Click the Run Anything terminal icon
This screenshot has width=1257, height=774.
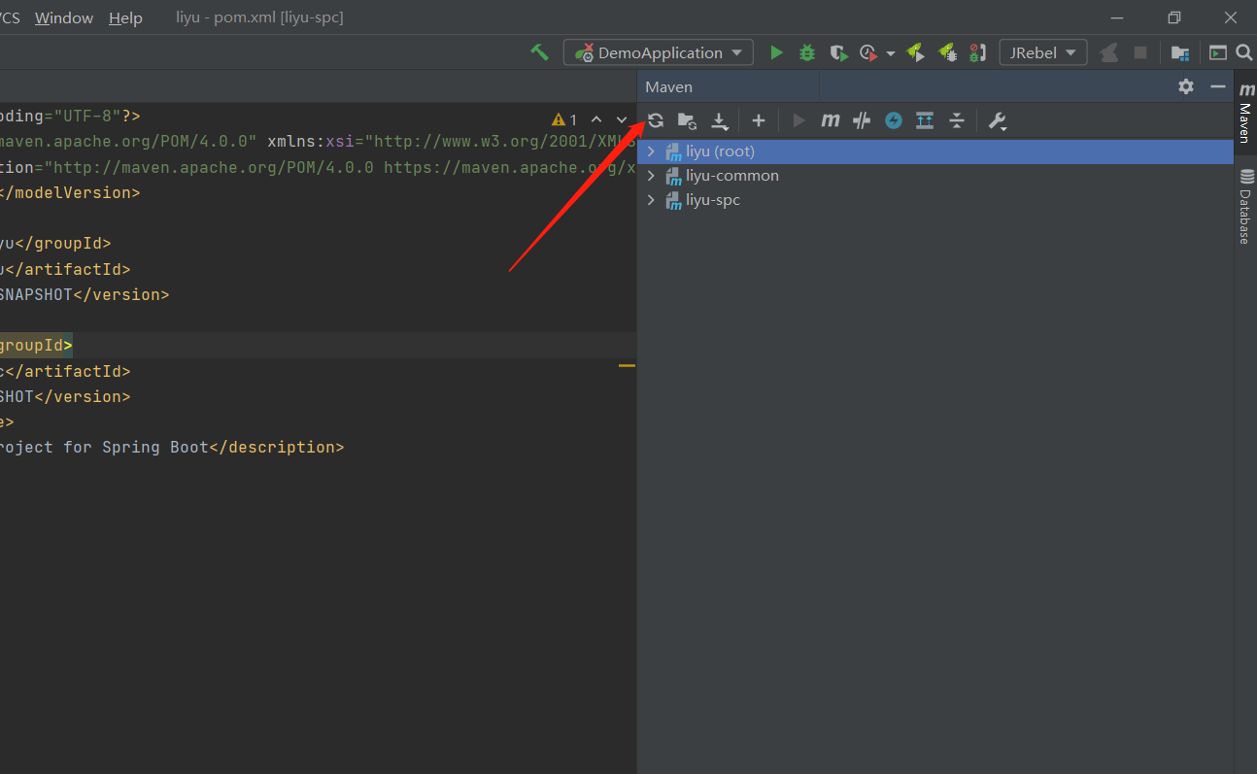click(x=1218, y=52)
